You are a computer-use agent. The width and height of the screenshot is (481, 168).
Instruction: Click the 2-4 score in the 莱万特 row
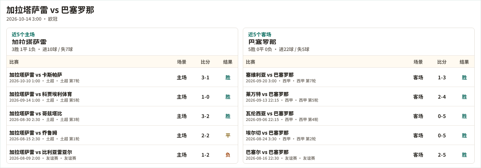(x=442, y=97)
